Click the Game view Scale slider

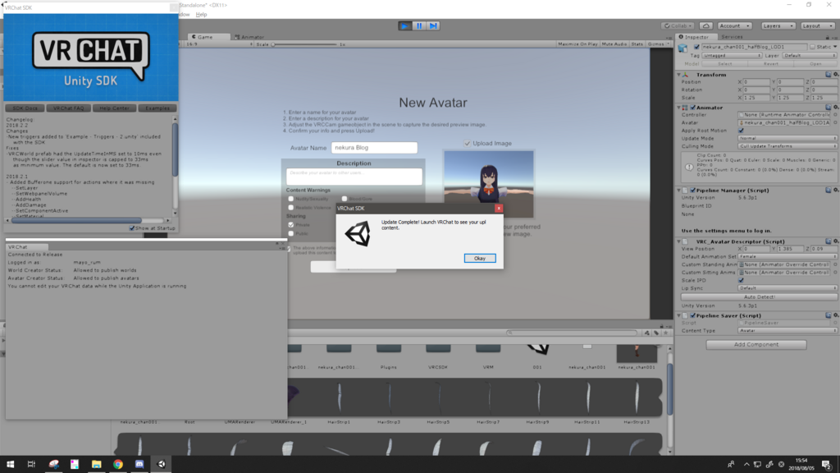coord(305,44)
